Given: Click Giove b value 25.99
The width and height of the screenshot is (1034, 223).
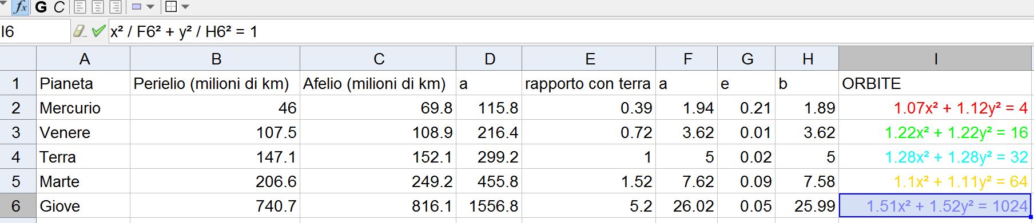Looking at the screenshot, I should click(x=807, y=206).
